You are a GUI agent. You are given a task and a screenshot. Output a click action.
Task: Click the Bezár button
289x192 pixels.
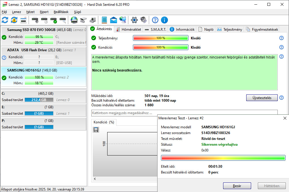pos(237,186)
